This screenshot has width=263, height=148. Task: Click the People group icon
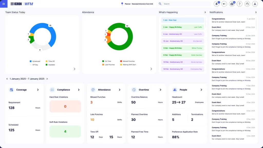coord(175,90)
